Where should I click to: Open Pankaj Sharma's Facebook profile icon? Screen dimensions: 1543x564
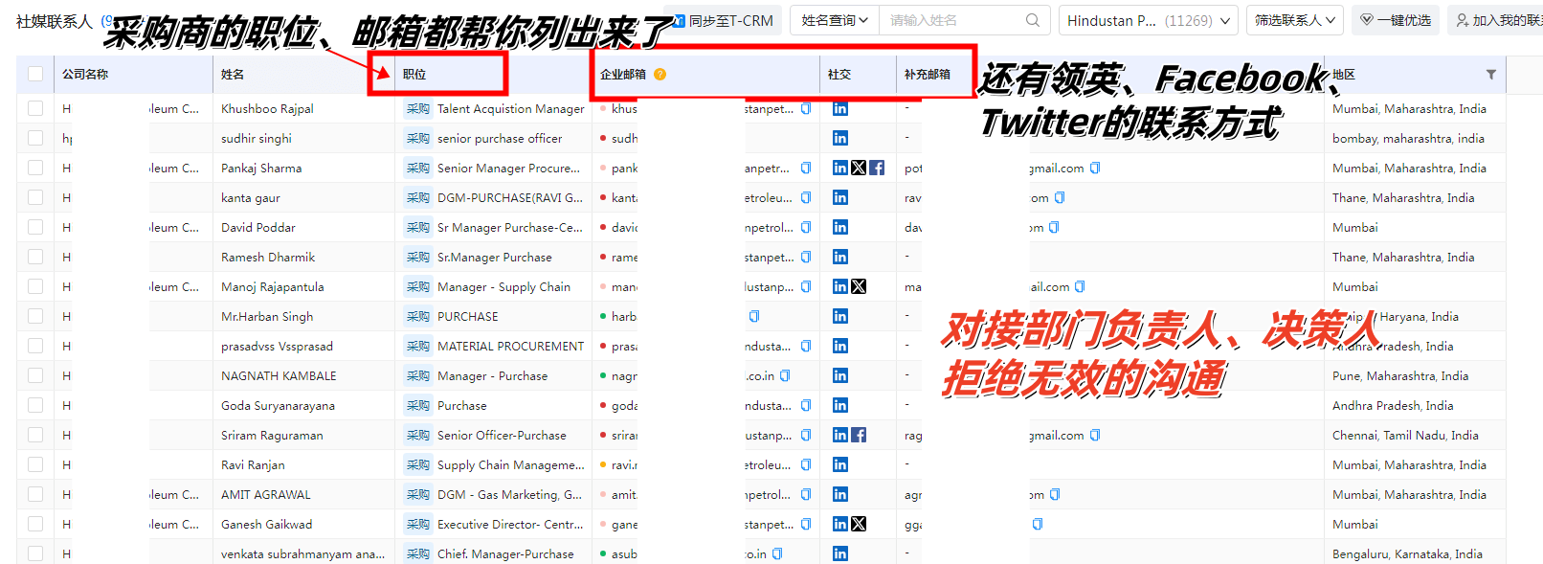(877, 168)
